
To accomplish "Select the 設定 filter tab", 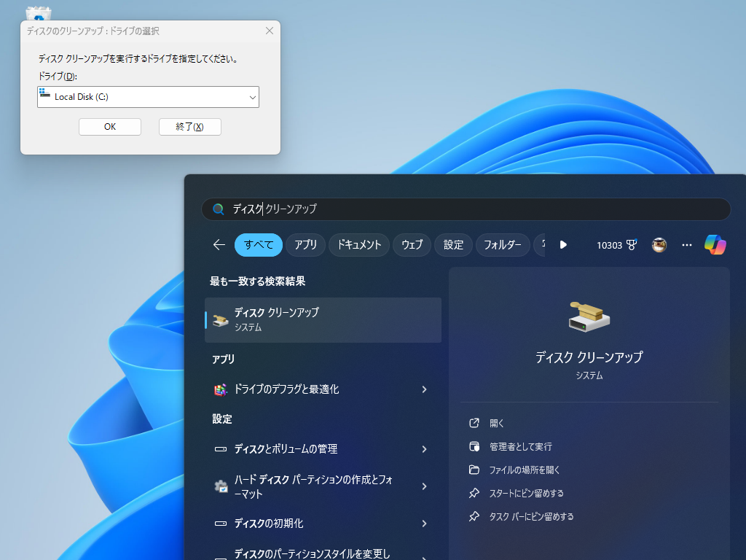I will pos(453,245).
